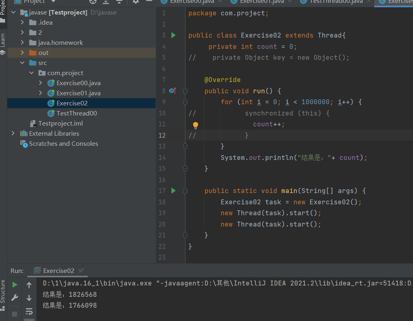Collapse the src folder

pyautogui.click(x=22, y=63)
